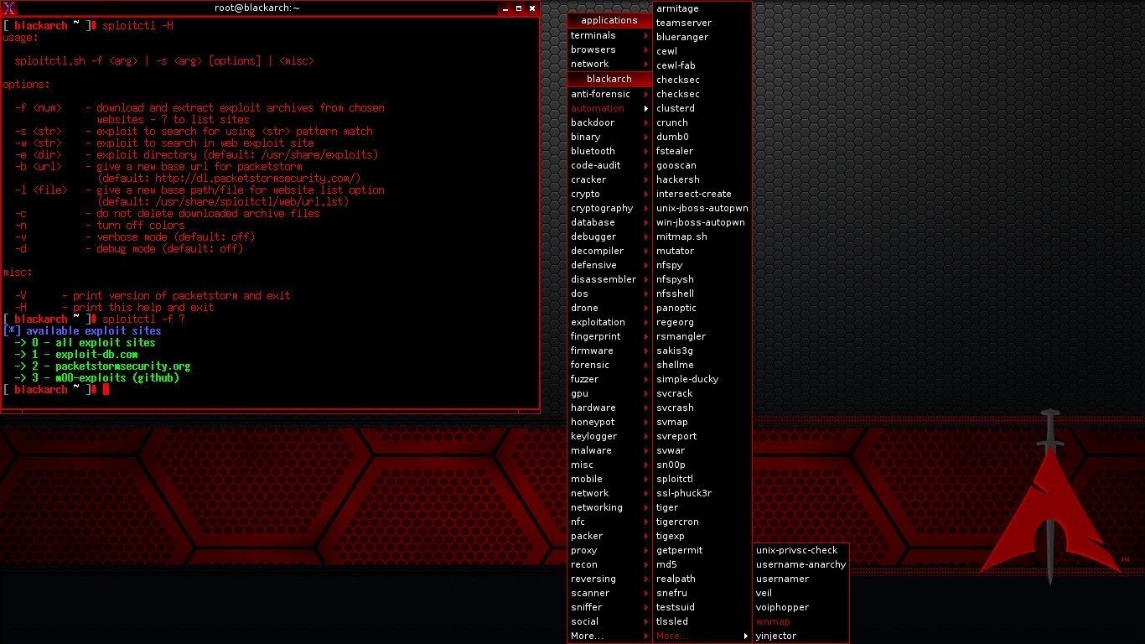Open the crunch wordlist tool
This screenshot has width=1145, height=644.
(671, 122)
